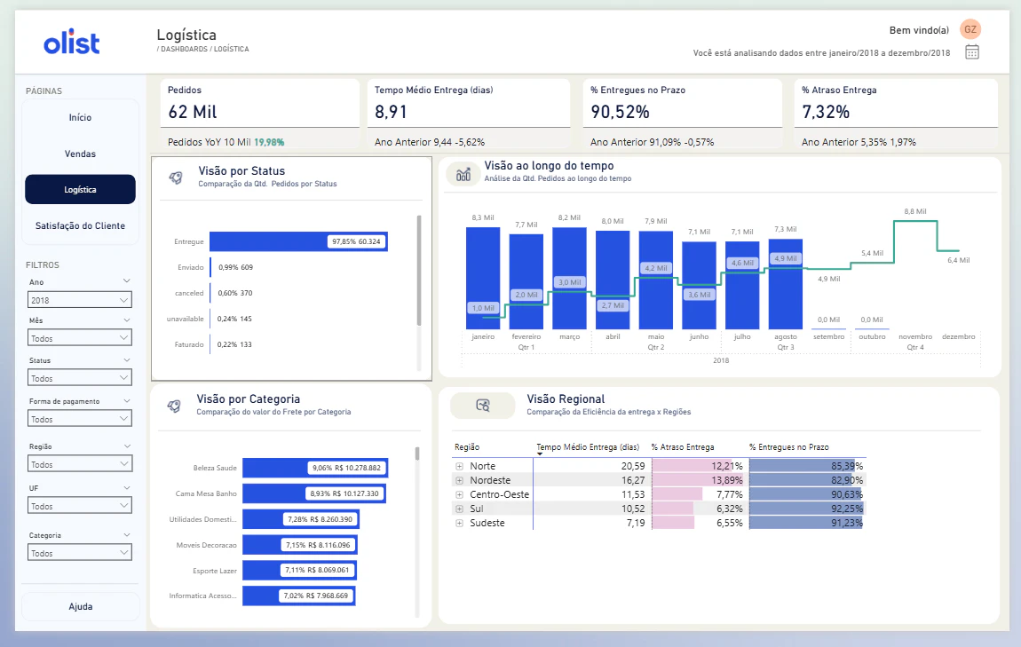The height and width of the screenshot is (647, 1021).
Task: Collapse the Ano filter header chevron
Action: 126,281
